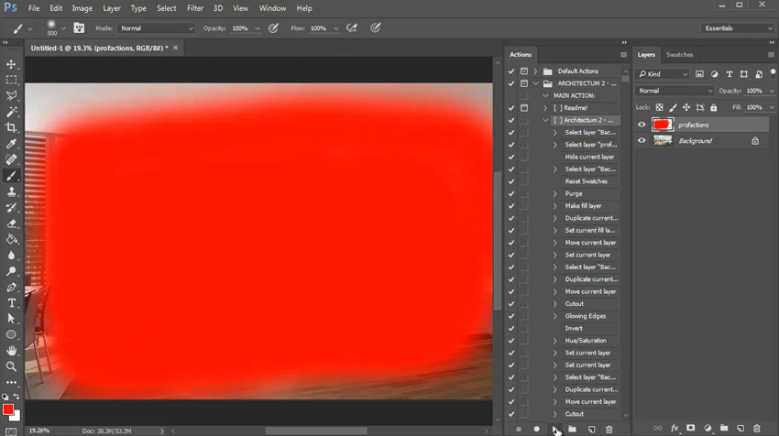The image size is (779, 436).
Task: Select the Zoom tool
Action: 11,366
